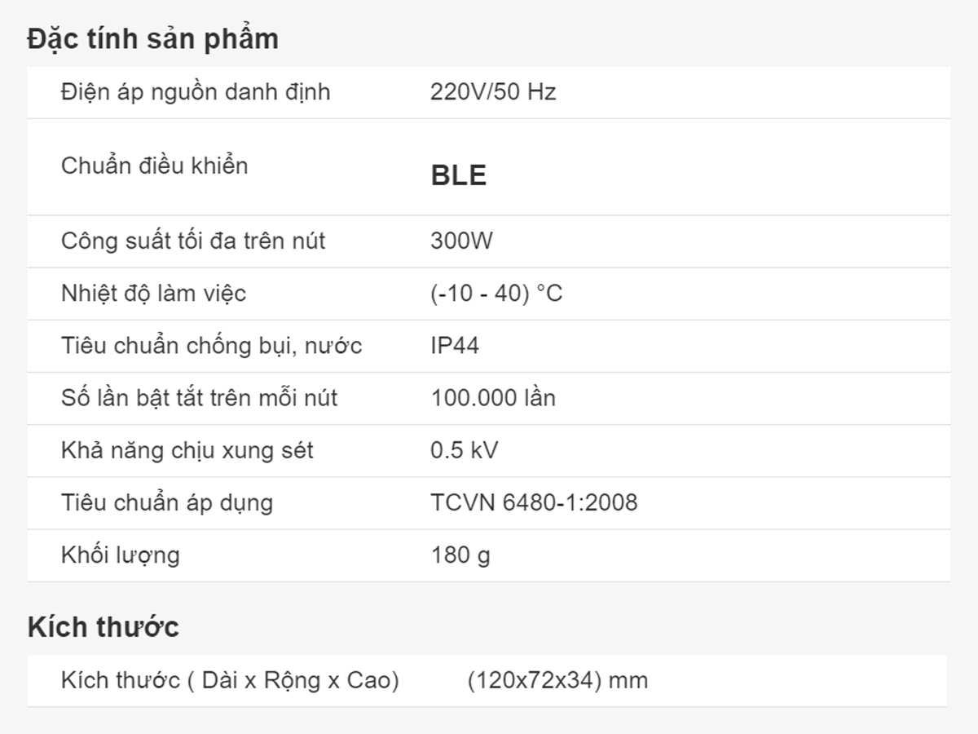Click "Khả năng chịu xung sét" label
Screen dimensions: 978x734
(187, 450)
